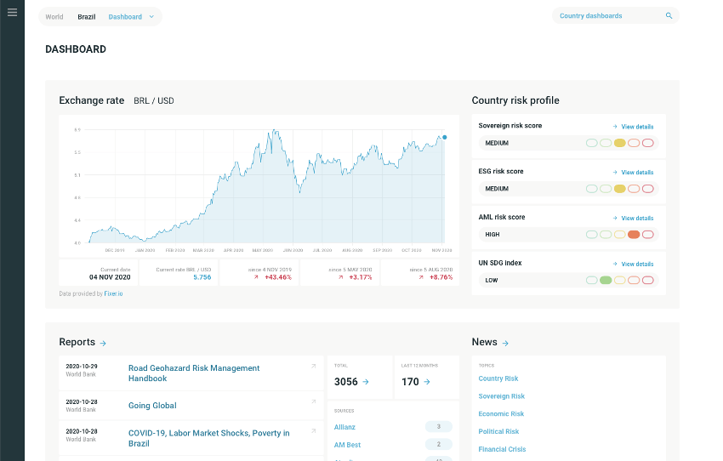Open COVID-19, Labor Market Shocks report
This screenshot has height=461, width=723.
(x=209, y=438)
